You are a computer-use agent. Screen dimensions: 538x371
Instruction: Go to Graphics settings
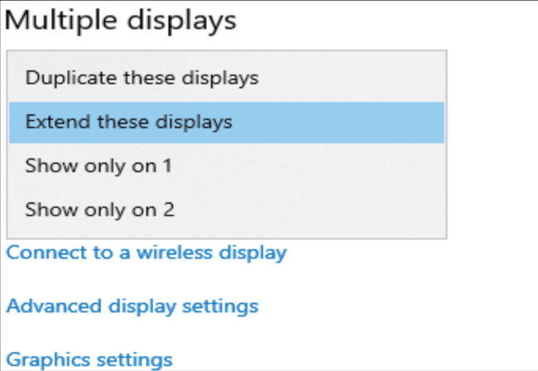point(89,359)
